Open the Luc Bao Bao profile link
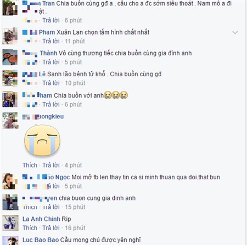This screenshot has height=245, width=247. (41, 240)
